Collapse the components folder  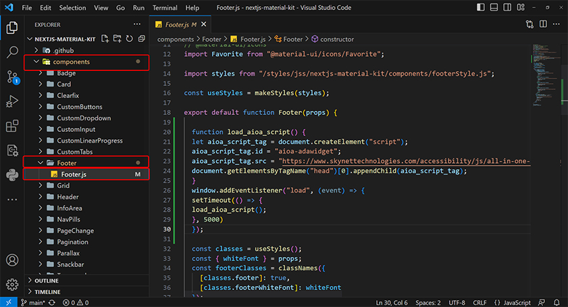[36, 62]
